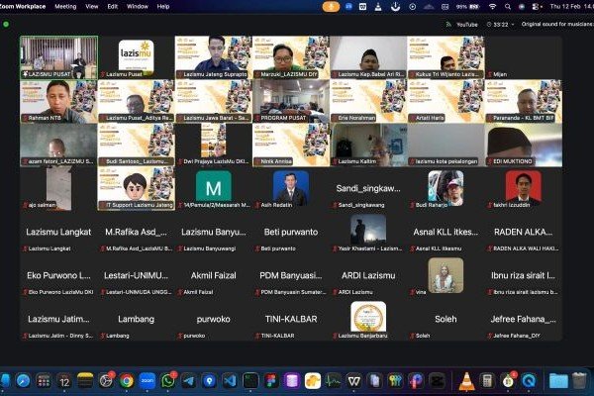Select the IT Support Lazismu Jateng tile
594x396 pixels.
pyautogui.click(x=136, y=186)
